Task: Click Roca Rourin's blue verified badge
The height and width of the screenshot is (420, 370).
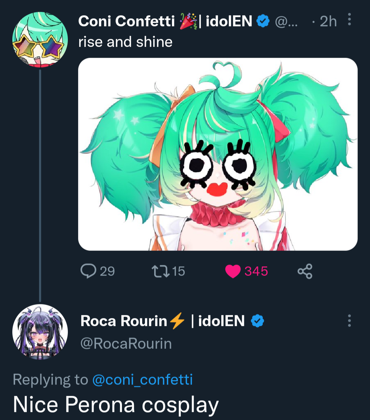Action: [258, 321]
